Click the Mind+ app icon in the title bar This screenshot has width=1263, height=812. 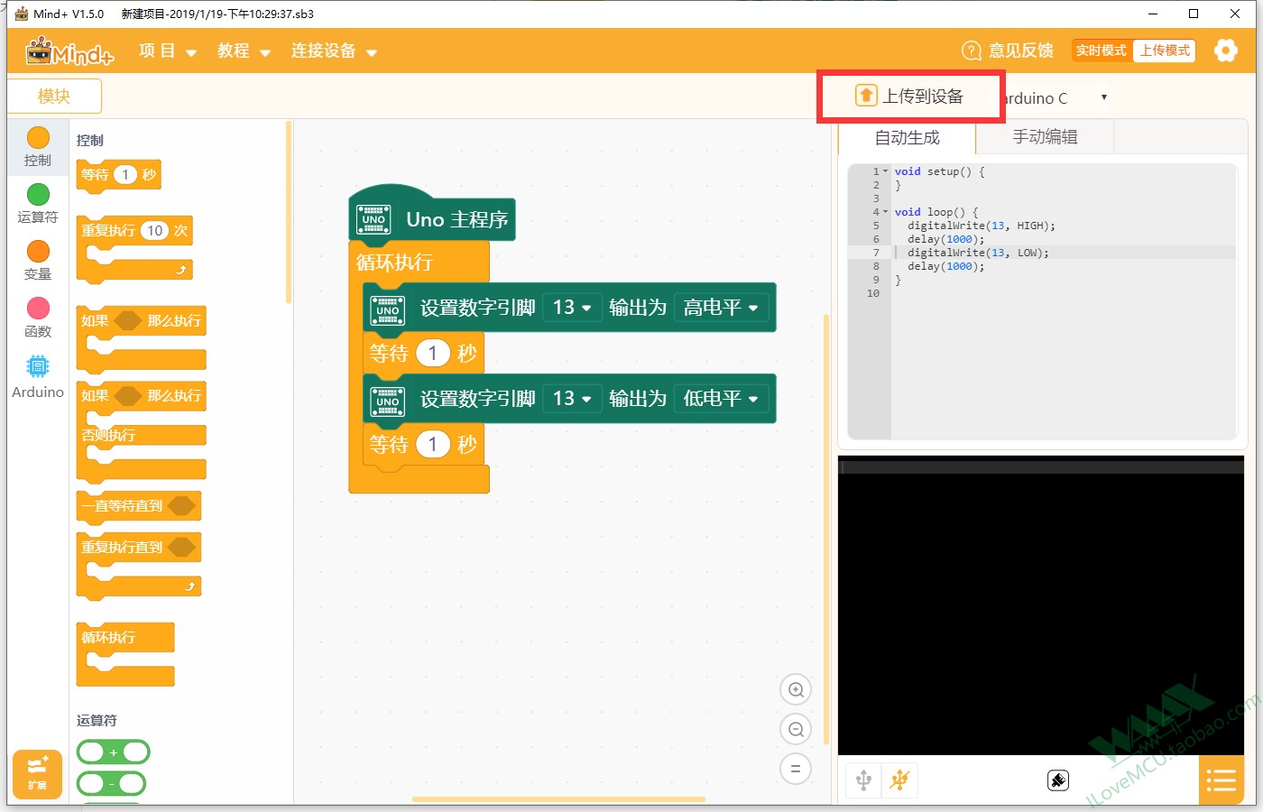pyautogui.click(x=22, y=14)
